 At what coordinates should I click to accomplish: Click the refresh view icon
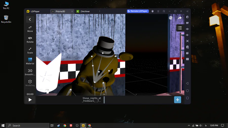pos(171,18)
